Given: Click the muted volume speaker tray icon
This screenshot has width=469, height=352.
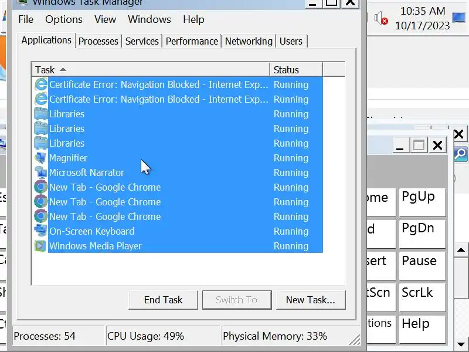Looking at the screenshot, I should click(x=380, y=18).
